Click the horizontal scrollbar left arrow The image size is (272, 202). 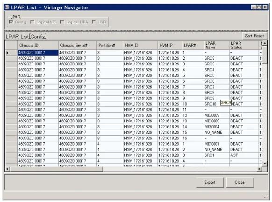click(7, 169)
